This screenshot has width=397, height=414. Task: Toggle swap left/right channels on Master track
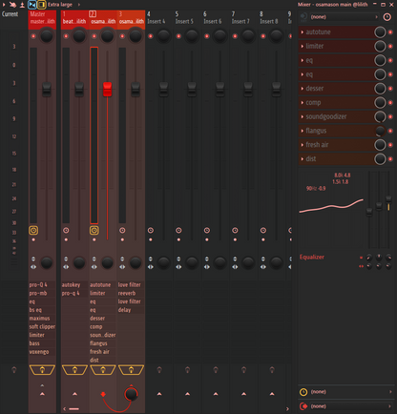[x=33, y=267]
